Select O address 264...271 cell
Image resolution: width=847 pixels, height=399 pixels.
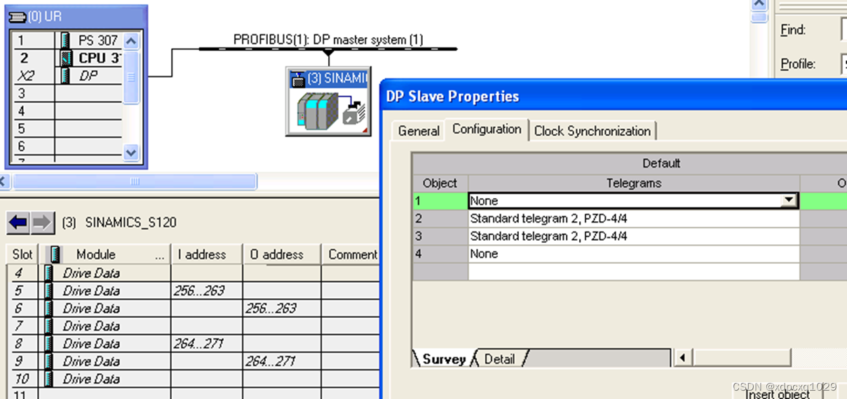coord(282,361)
